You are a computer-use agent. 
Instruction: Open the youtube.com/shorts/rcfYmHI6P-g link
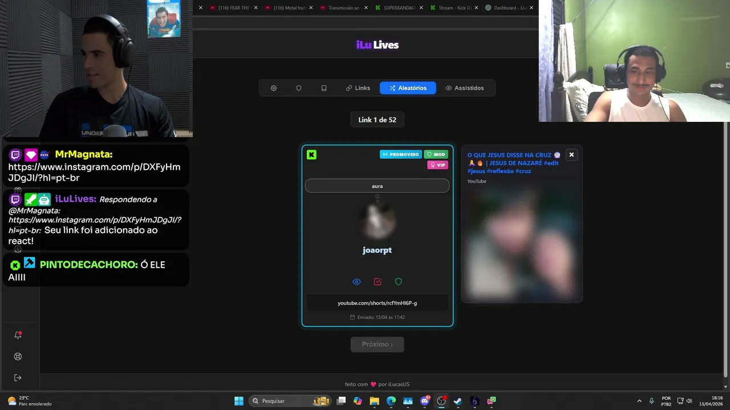(377, 303)
